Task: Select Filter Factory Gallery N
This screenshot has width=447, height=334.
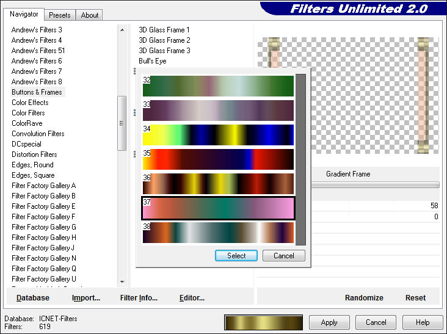Action: tap(44, 258)
